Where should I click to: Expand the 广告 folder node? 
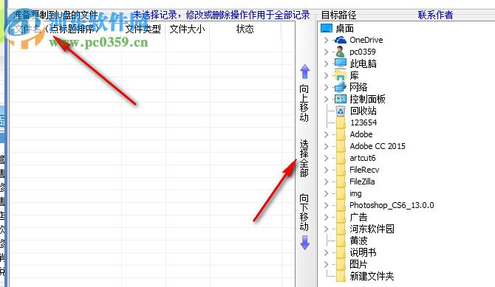coord(326,218)
